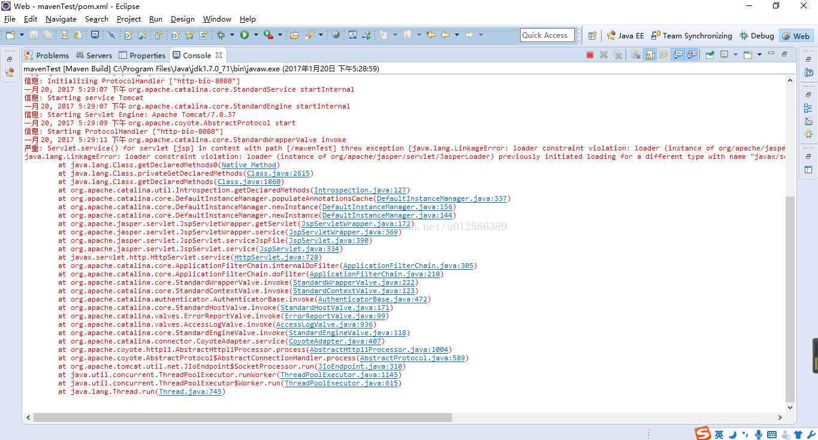Screen dimensions: 818x440
Task: Click the console scrollbar down arrow
Action: tap(790, 407)
